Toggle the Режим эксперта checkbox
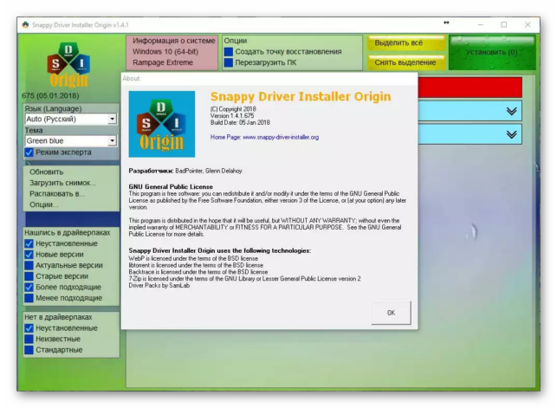This screenshot has width=557, height=408. click(29, 152)
